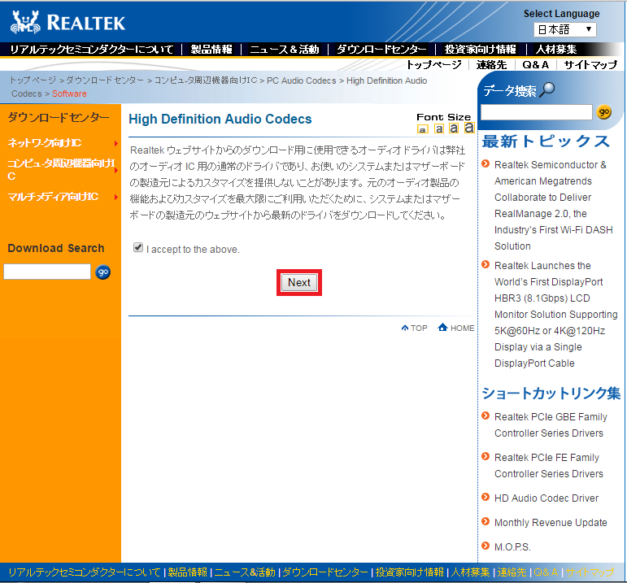Viewport: 627px width, 583px height.
Task: Open the 製品情報 top menu item
Action: click(211, 50)
